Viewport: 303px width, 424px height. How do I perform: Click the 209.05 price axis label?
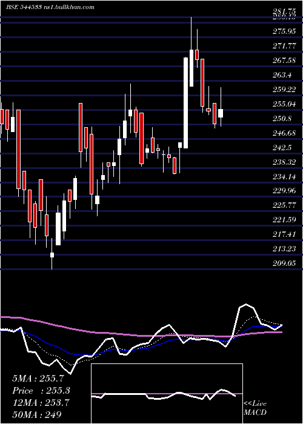284,263
